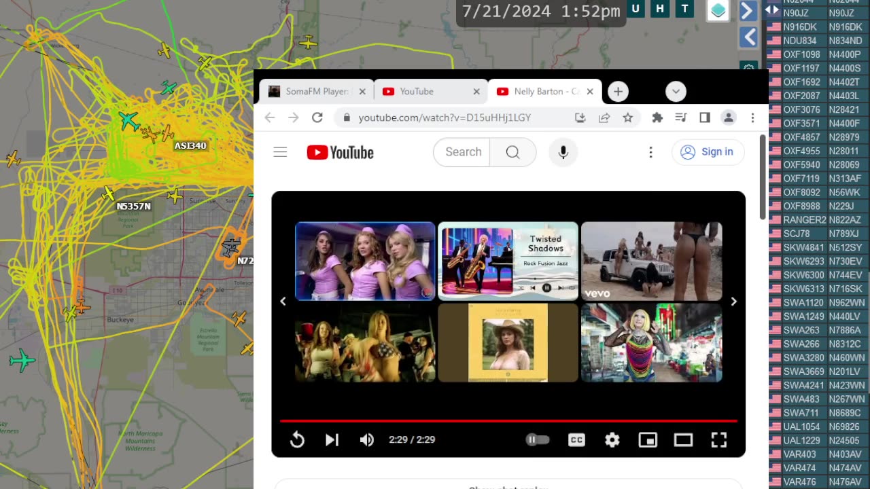Show previous suggested videos
This screenshot has width=870, height=489.
click(x=283, y=302)
